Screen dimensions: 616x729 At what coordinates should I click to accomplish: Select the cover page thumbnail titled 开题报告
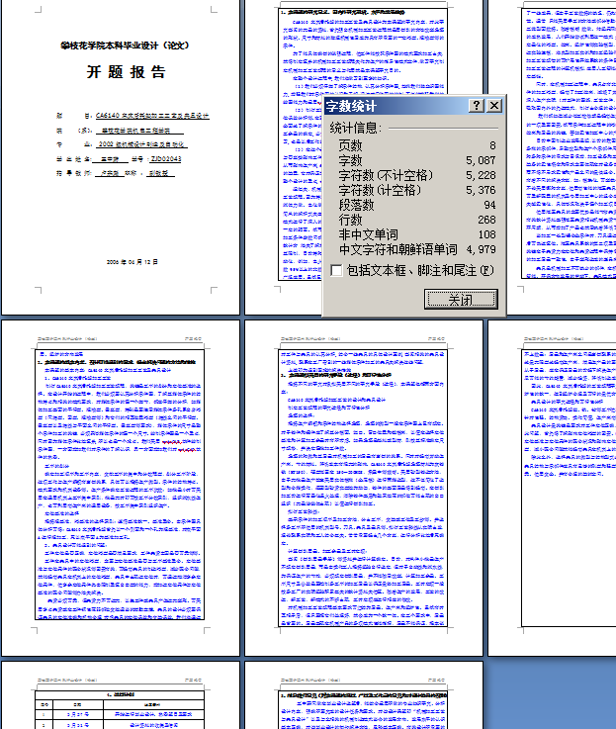(121, 157)
